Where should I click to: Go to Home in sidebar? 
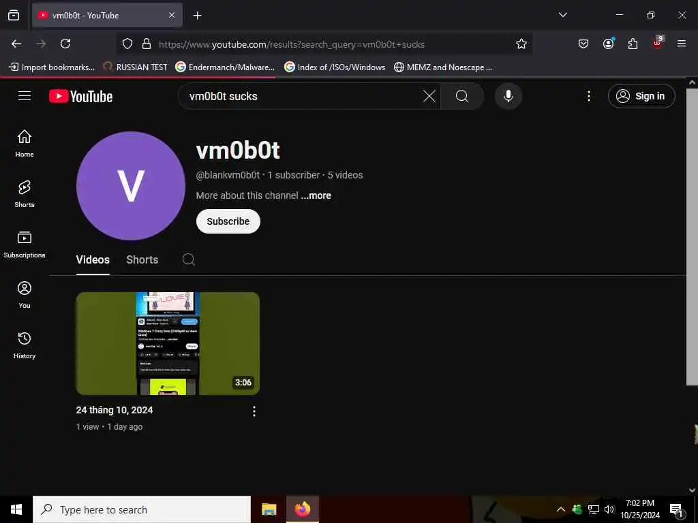pyautogui.click(x=25, y=143)
